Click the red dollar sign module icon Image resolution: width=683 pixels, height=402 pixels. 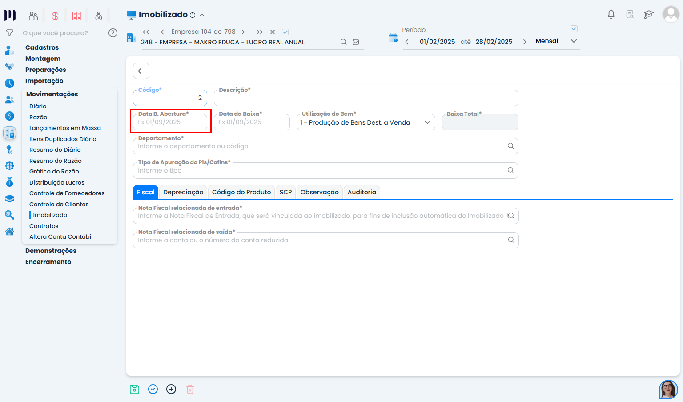(x=55, y=16)
